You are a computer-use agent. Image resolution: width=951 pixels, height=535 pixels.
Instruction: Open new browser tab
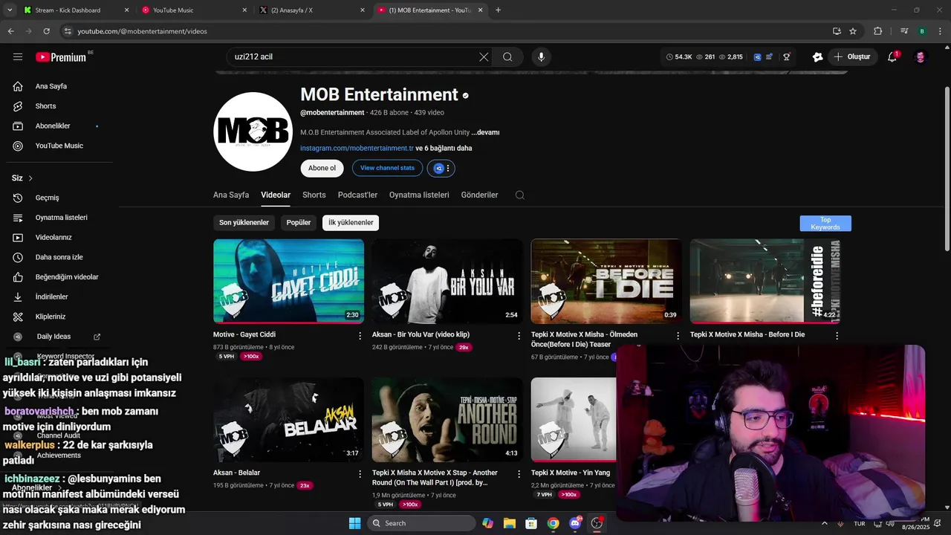click(x=498, y=10)
